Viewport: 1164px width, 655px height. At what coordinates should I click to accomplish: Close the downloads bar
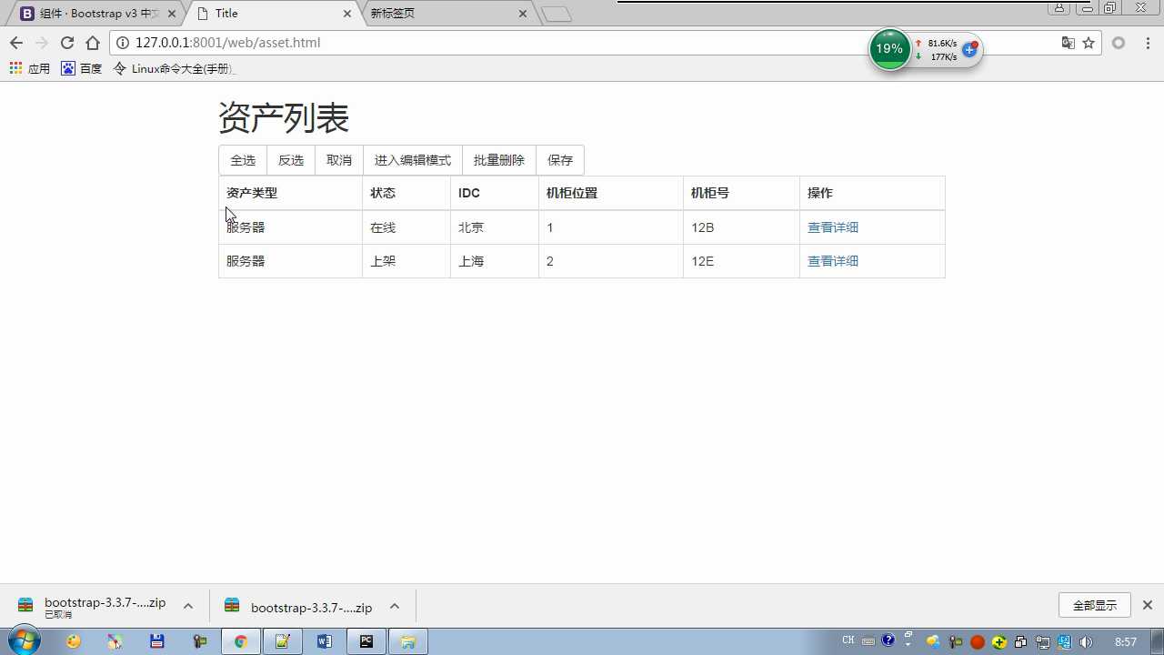click(x=1148, y=605)
